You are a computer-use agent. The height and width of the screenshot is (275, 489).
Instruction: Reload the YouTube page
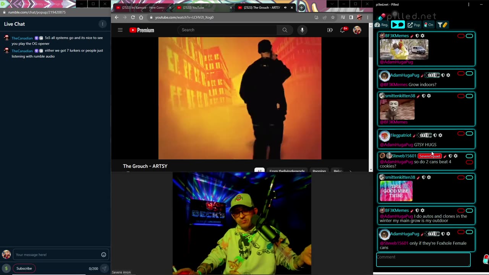pos(133,17)
